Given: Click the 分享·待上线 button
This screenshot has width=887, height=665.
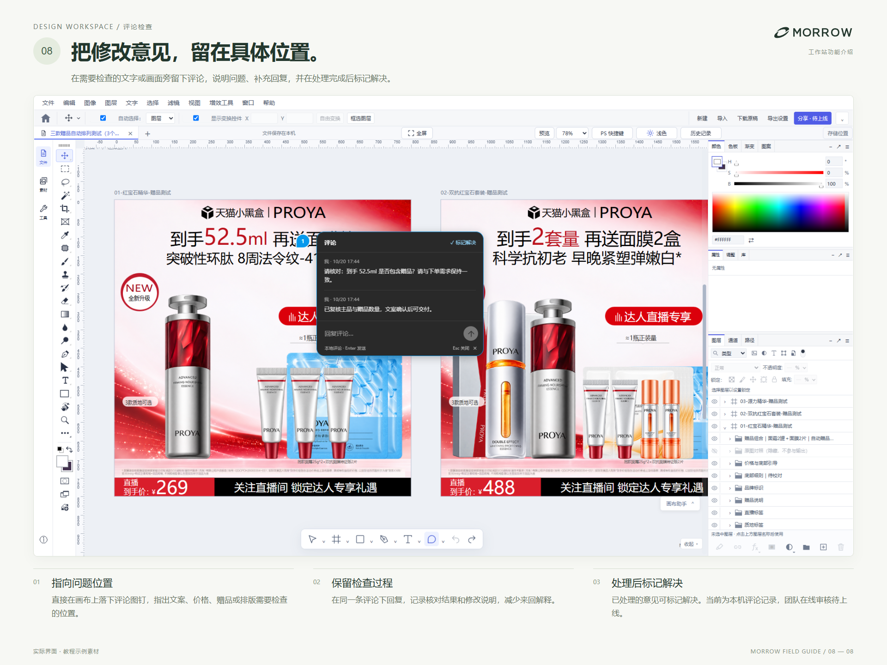Looking at the screenshot, I should click(813, 119).
